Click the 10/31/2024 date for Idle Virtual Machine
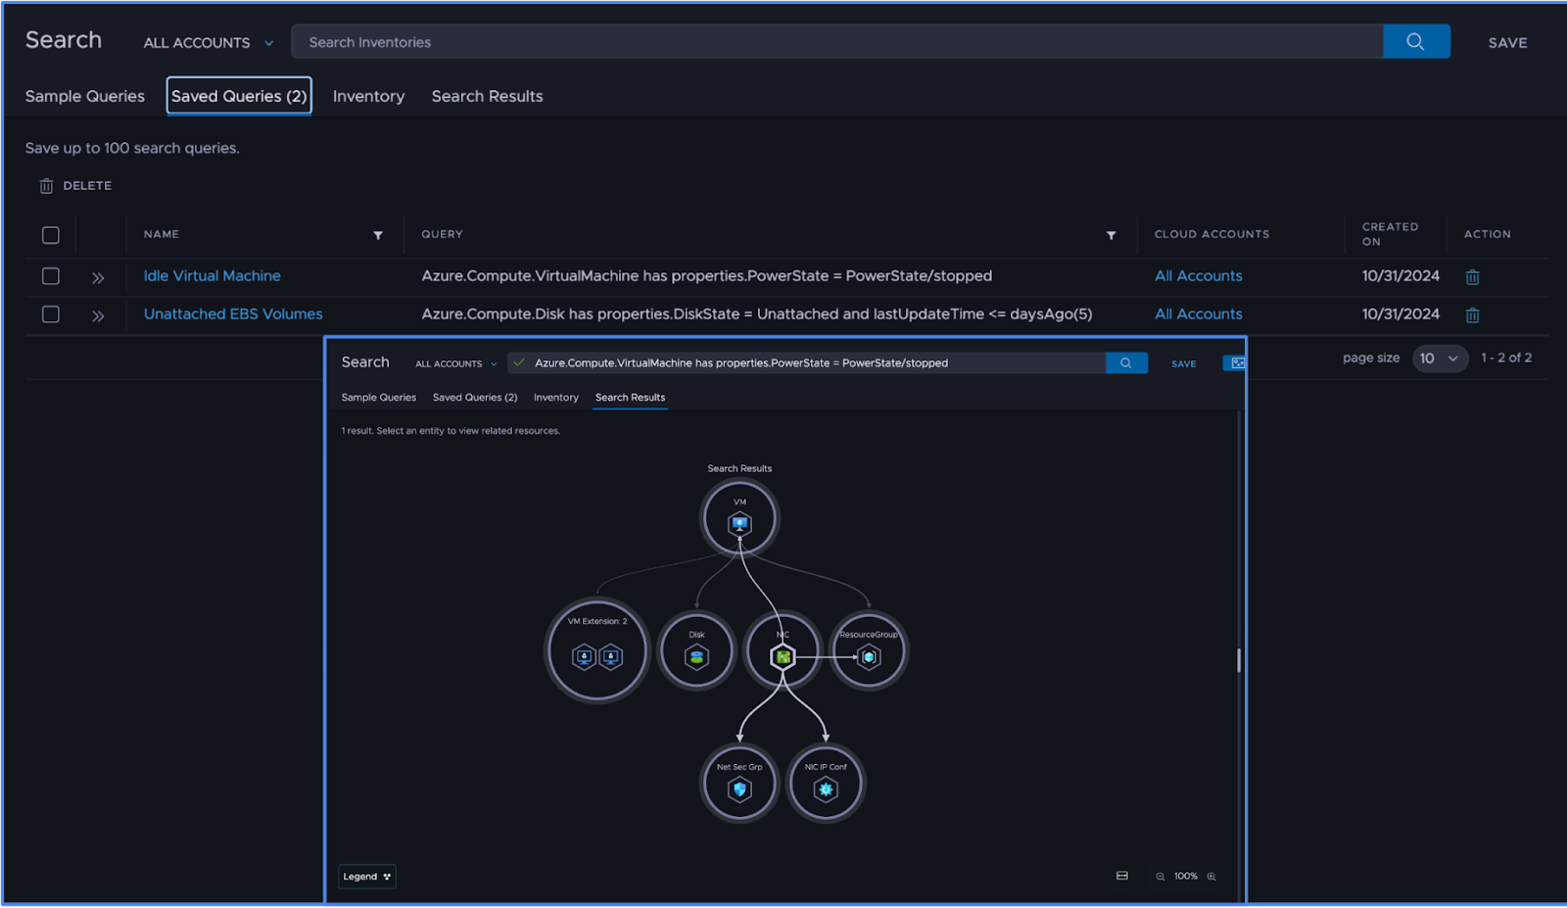Image resolution: width=1567 pixels, height=908 pixels. tap(1401, 276)
